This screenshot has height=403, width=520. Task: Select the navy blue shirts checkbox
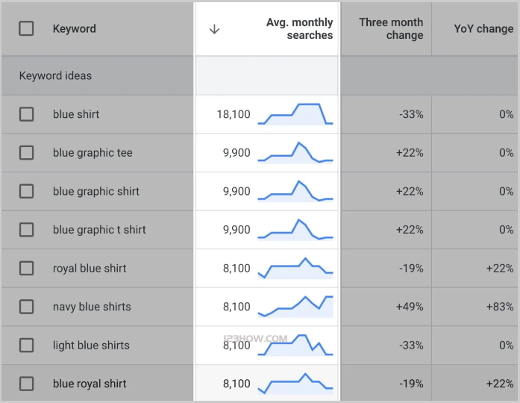[x=26, y=307]
